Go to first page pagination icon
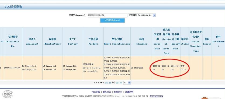 (x=106, y=83)
